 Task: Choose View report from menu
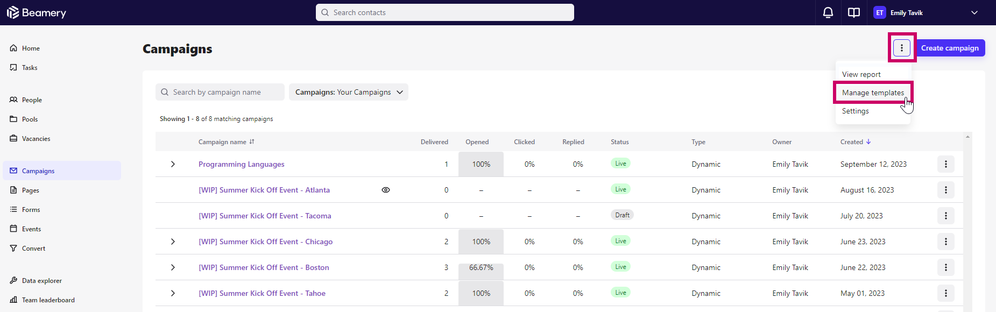pyautogui.click(x=861, y=74)
